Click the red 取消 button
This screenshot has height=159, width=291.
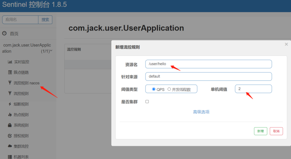click(276, 131)
